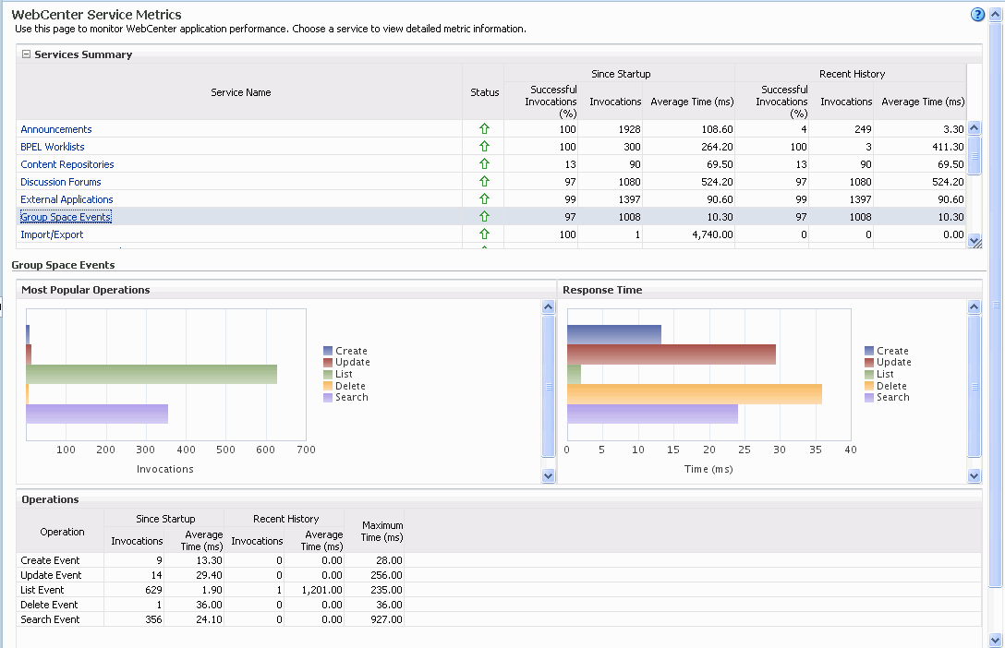Open the Import/Export service link
The image size is (1005, 648).
(x=52, y=235)
